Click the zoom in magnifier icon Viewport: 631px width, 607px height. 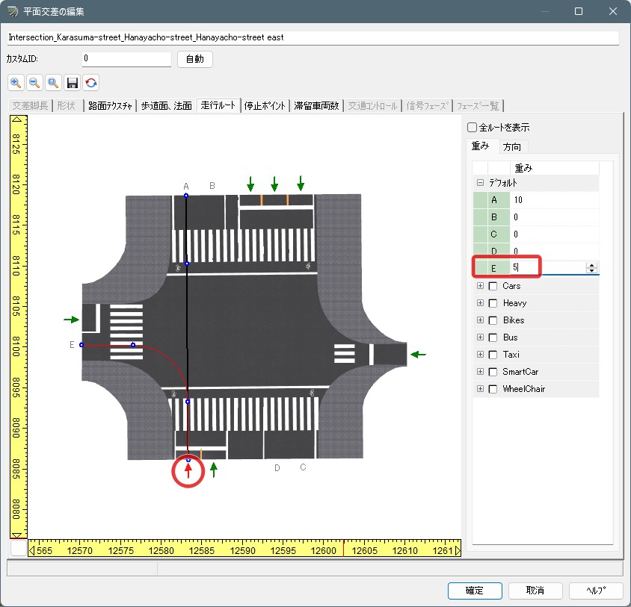click(16, 82)
